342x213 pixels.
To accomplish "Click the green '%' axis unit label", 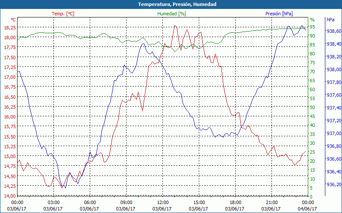I will (313, 20).
